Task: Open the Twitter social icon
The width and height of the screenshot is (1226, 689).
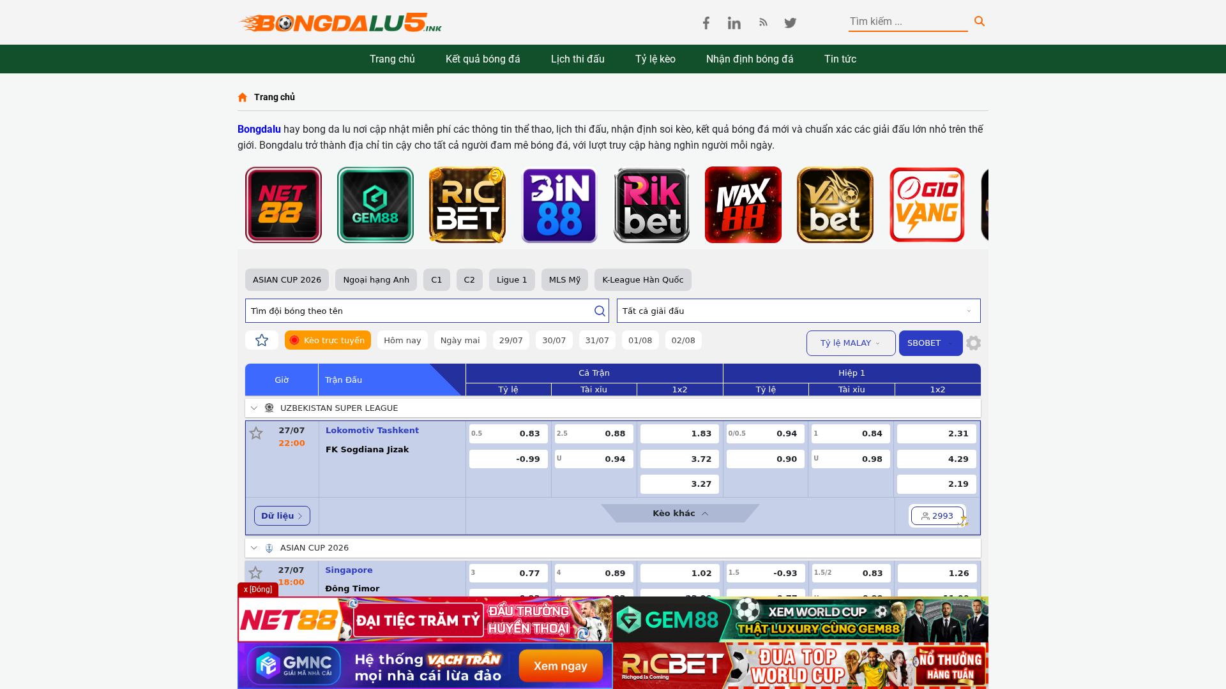Action: [x=790, y=23]
